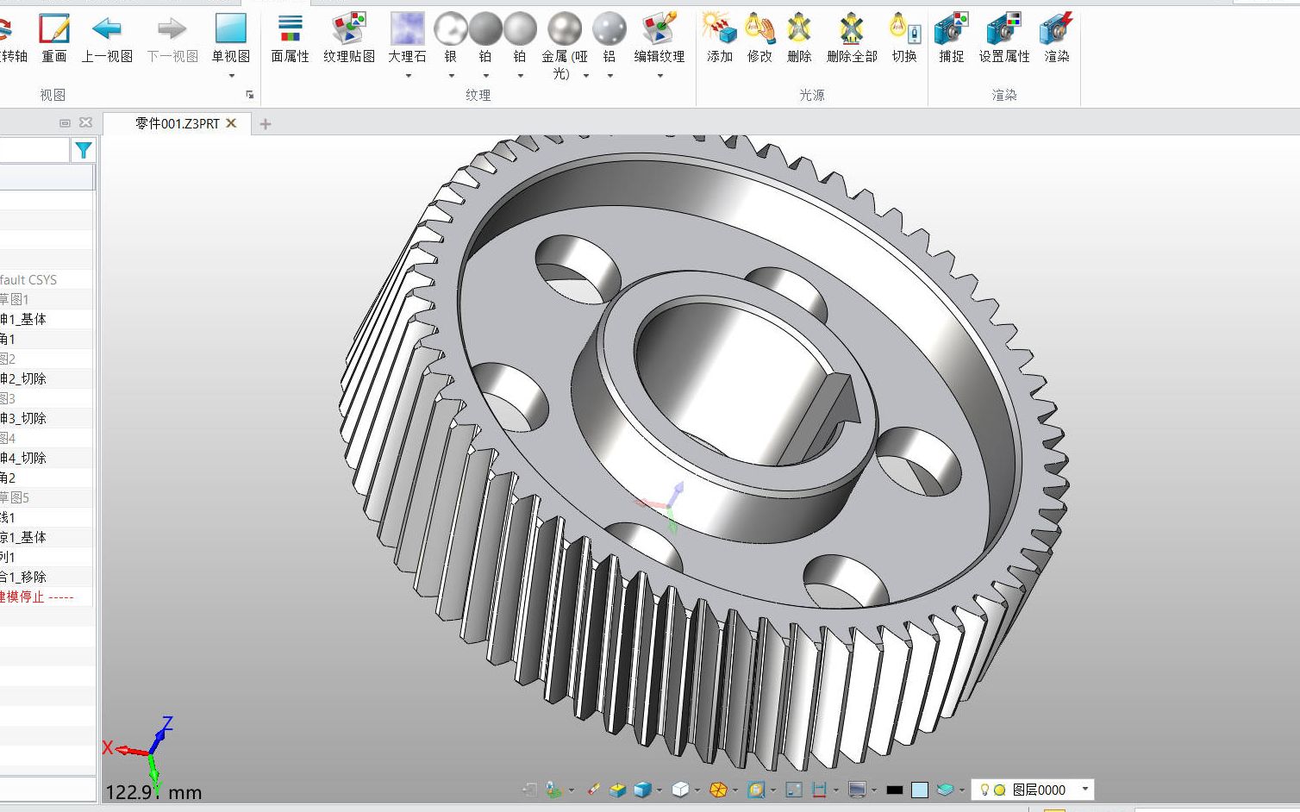Viewport: 1300px width, 812px height.
Task: Close the 零件001.Z3PRT tab
Action: click(x=231, y=123)
